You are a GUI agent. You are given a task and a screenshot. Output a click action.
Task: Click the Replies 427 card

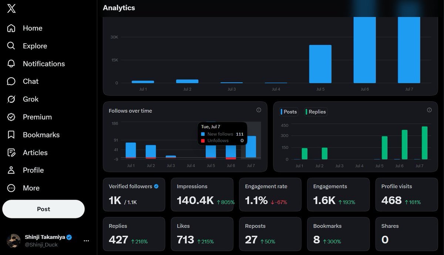point(134,234)
